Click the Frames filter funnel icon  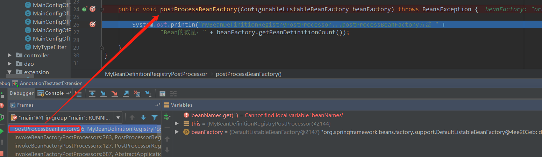coord(154,117)
